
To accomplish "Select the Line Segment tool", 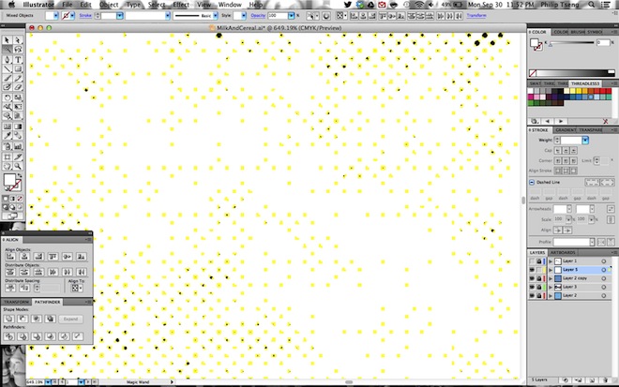I will [x=8, y=69].
